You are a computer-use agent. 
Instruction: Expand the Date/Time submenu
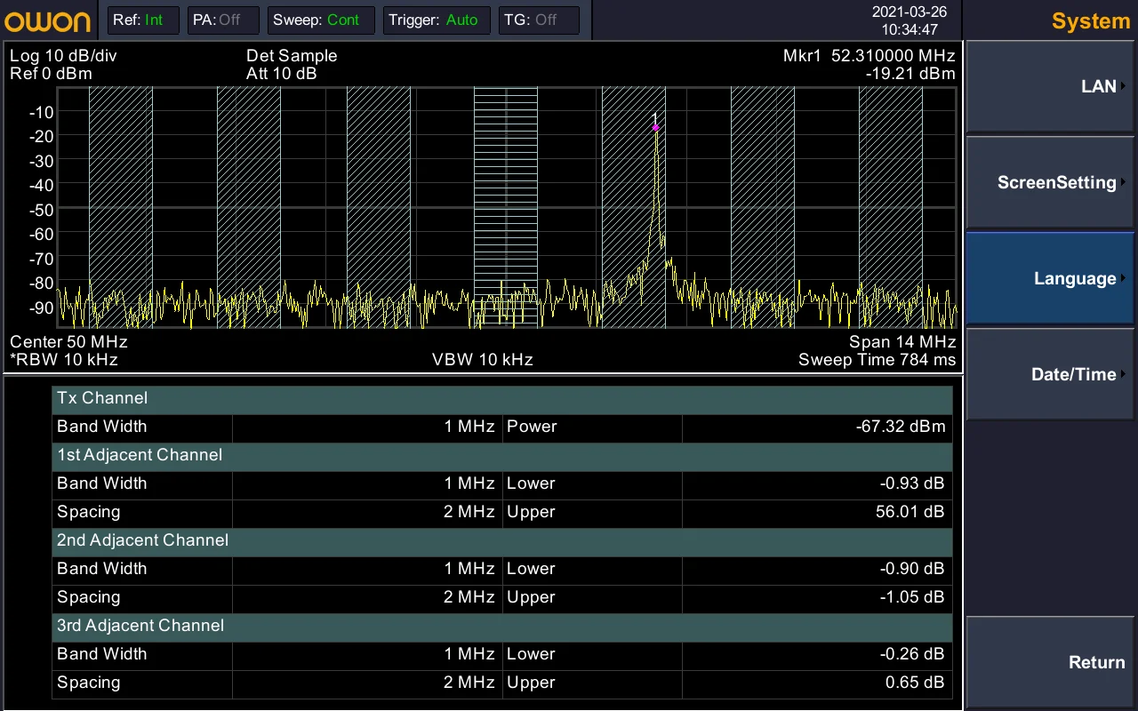click(1051, 374)
